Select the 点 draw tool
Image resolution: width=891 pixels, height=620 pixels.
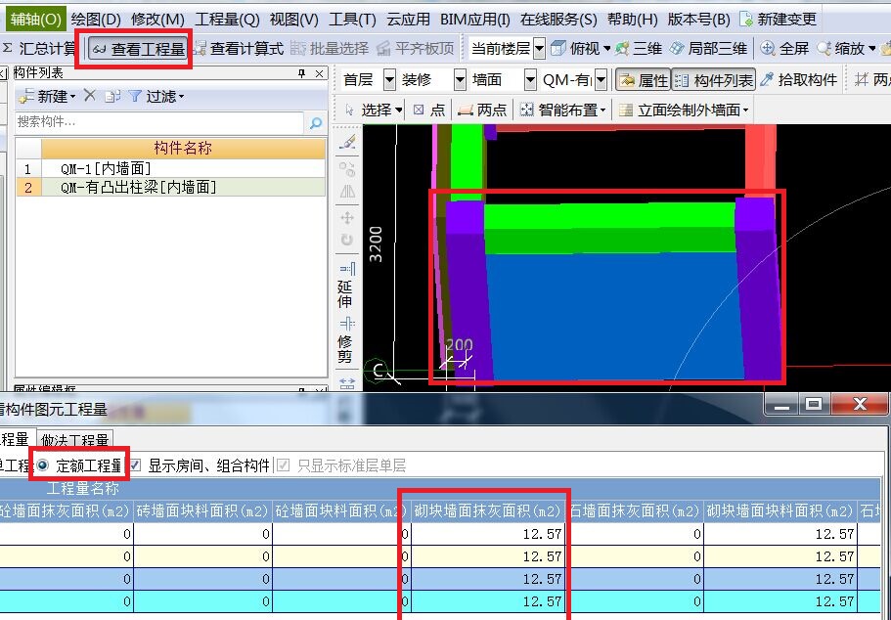pos(429,110)
